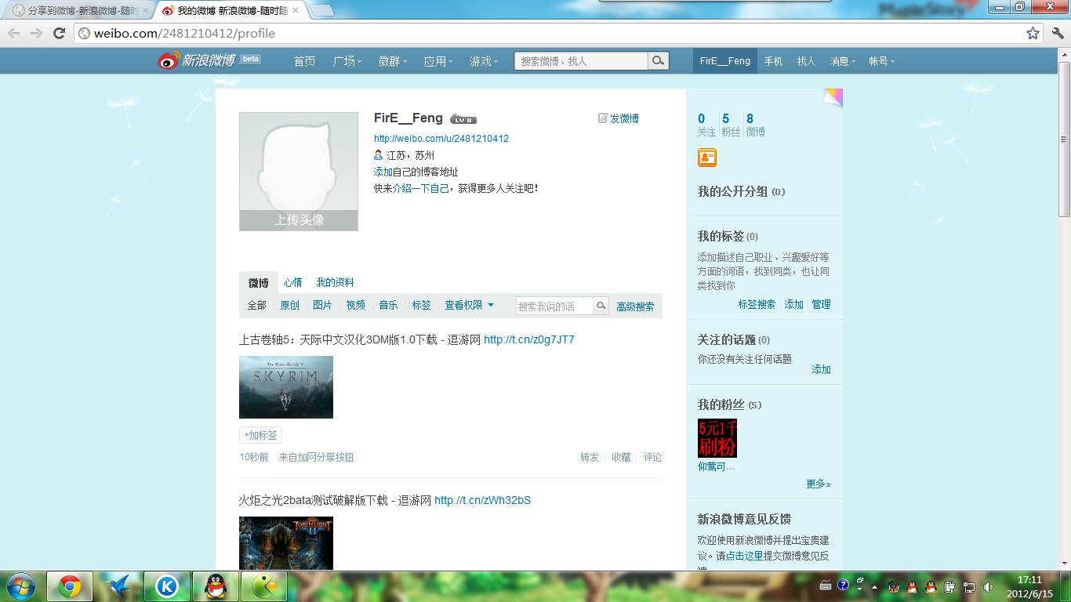Open the profile URL weibo.com/u/2481210412
The width and height of the screenshot is (1071, 602).
tap(441, 139)
